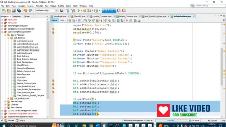Select Book_Cab.java in project tree

coord(23,56)
